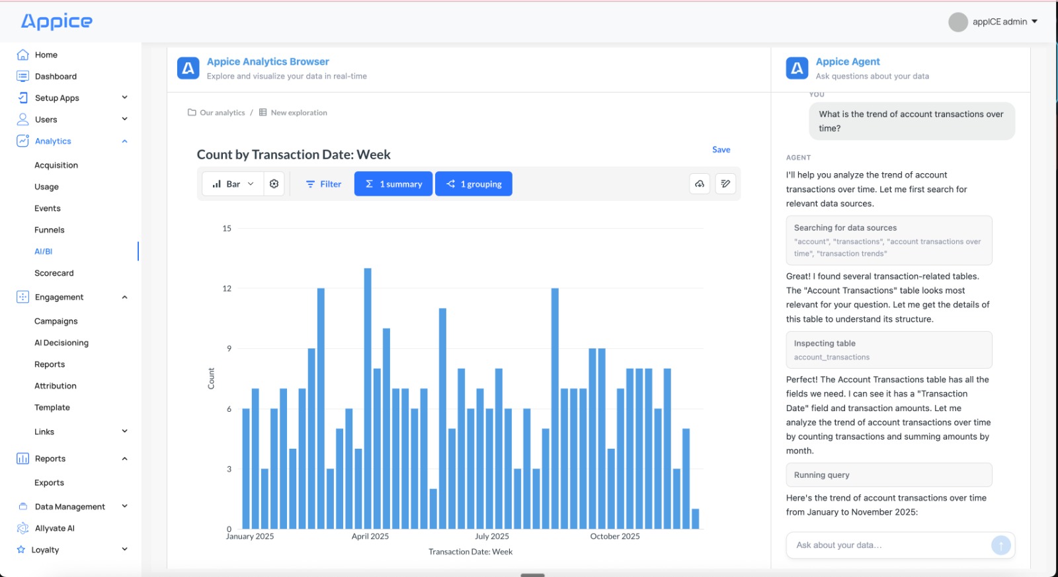Viewport: 1058px width, 577px height.
Task: Save the exploration
Action: tap(721, 150)
